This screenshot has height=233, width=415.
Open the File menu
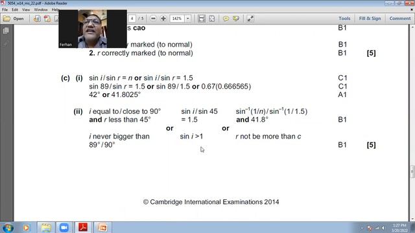(x=5, y=10)
